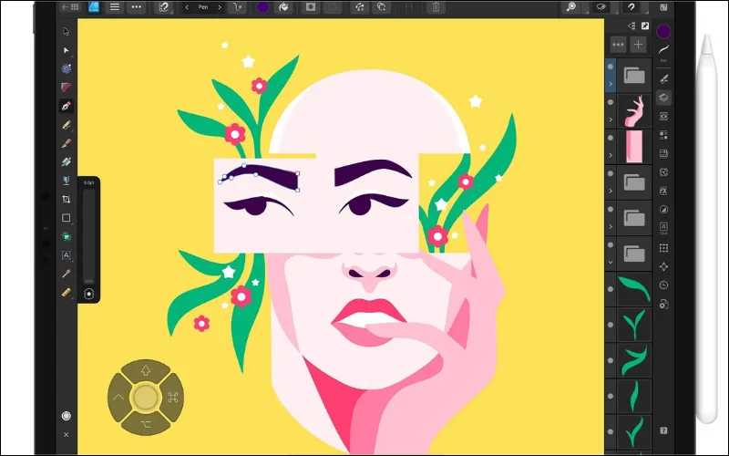
Task: Open the Layers studio icon
Action: tap(663, 98)
